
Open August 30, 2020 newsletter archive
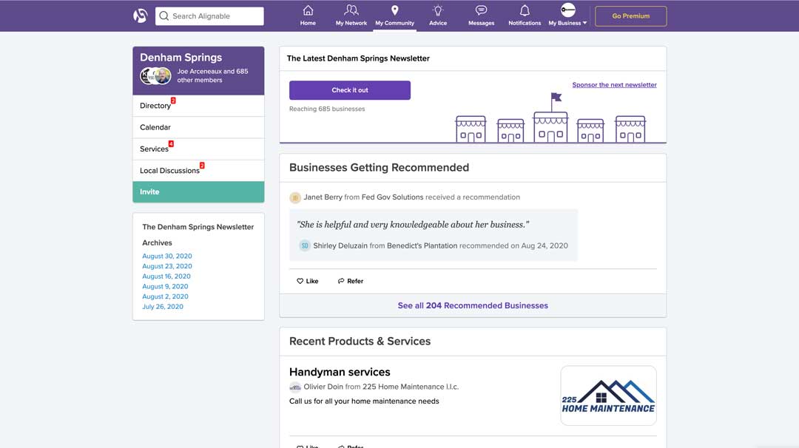167,256
